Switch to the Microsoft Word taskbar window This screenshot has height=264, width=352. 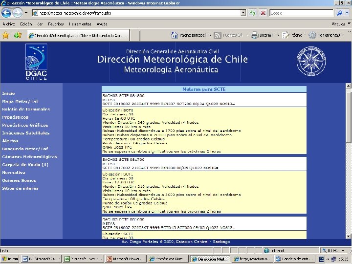point(41,259)
